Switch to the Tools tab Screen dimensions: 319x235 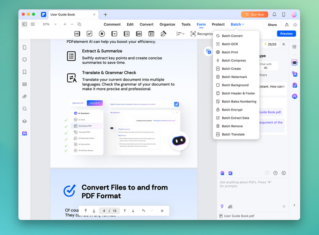pyautogui.click(x=186, y=25)
